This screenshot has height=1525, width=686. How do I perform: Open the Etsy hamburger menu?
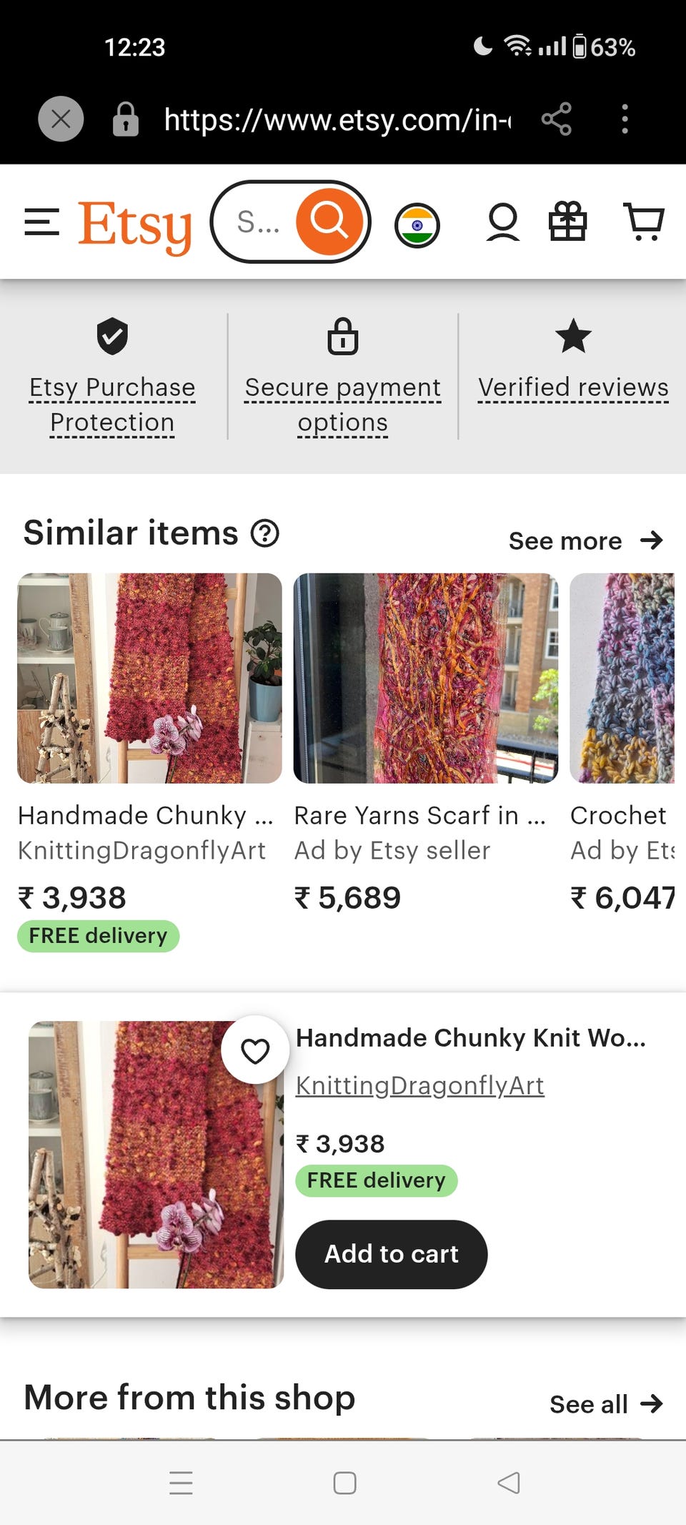click(41, 222)
